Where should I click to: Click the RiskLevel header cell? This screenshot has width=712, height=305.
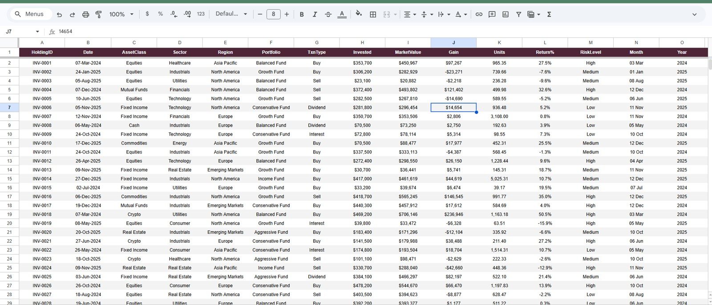[591, 52]
